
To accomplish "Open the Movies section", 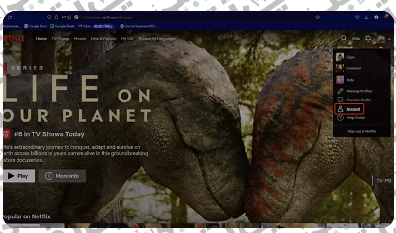I will pos(80,39).
